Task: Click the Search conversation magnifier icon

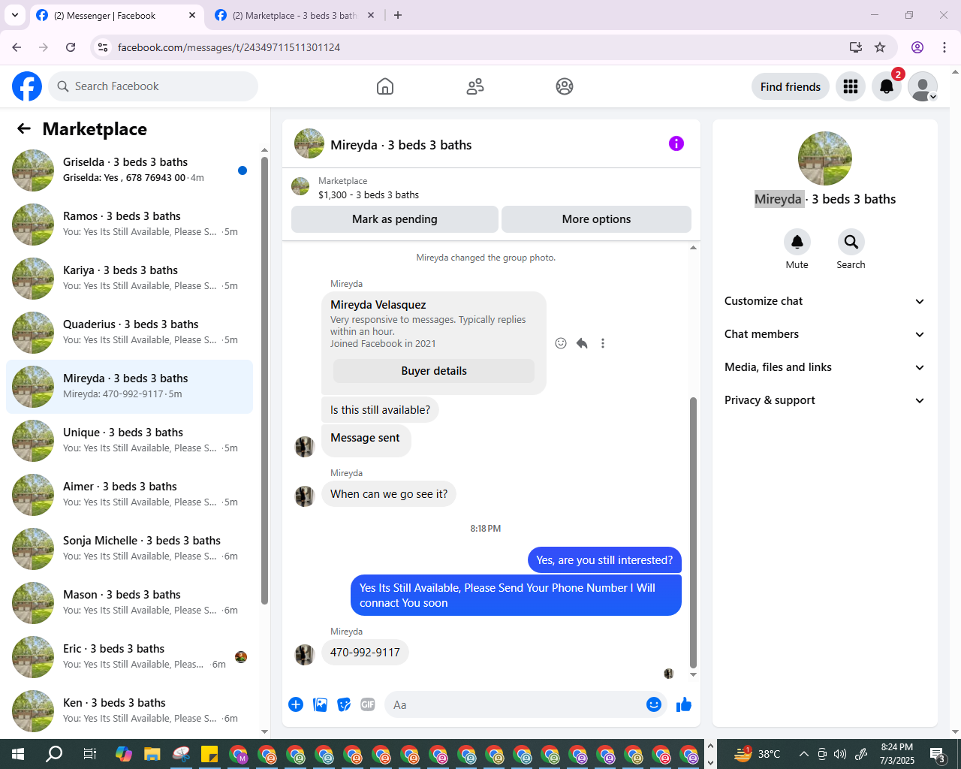Action: [851, 242]
